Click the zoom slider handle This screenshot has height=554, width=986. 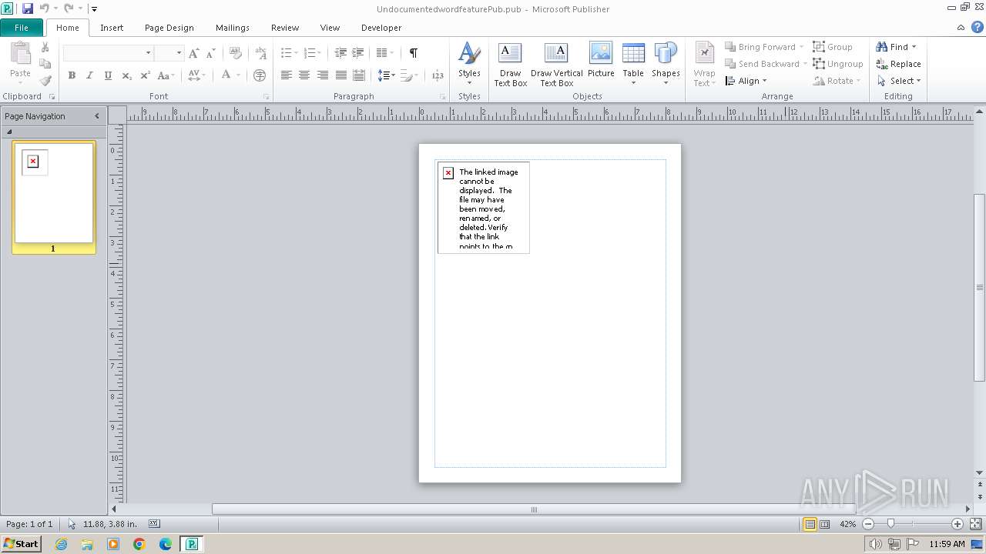click(x=891, y=523)
